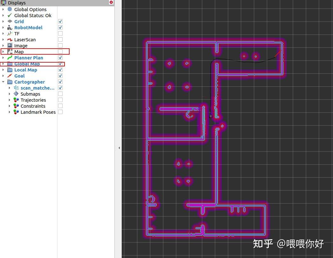Select the TF axes icon
Viewport: 333px width, 258px height.
click(10, 33)
